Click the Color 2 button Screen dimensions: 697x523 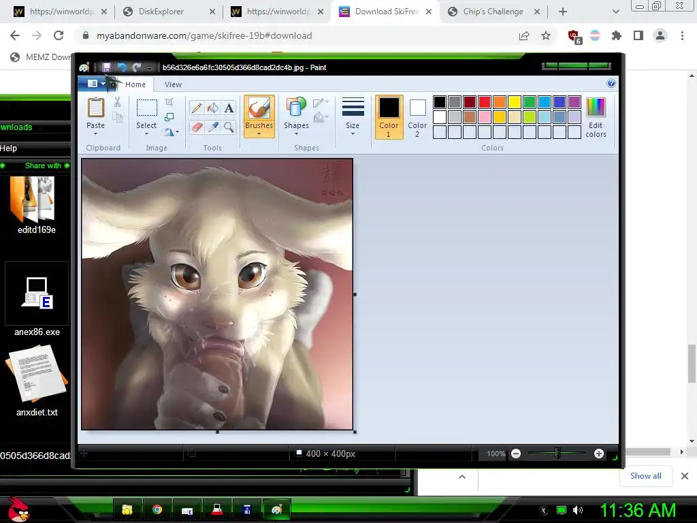[417, 117]
